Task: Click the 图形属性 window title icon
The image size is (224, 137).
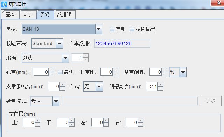Action: click(4, 5)
